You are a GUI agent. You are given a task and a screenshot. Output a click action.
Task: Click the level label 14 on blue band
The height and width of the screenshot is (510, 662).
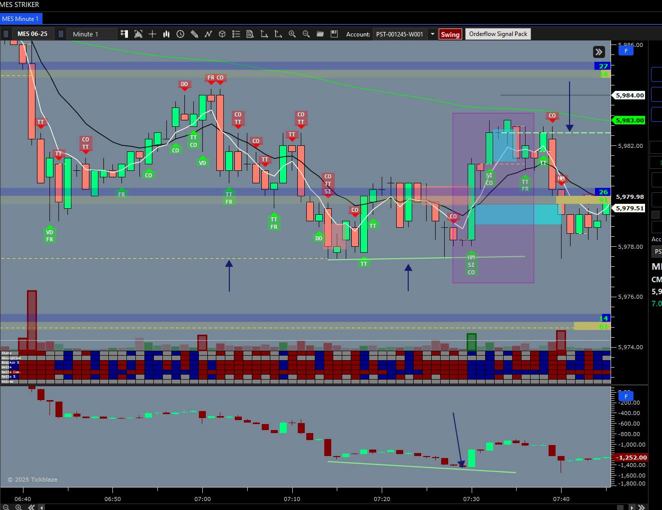click(x=604, y=318)
